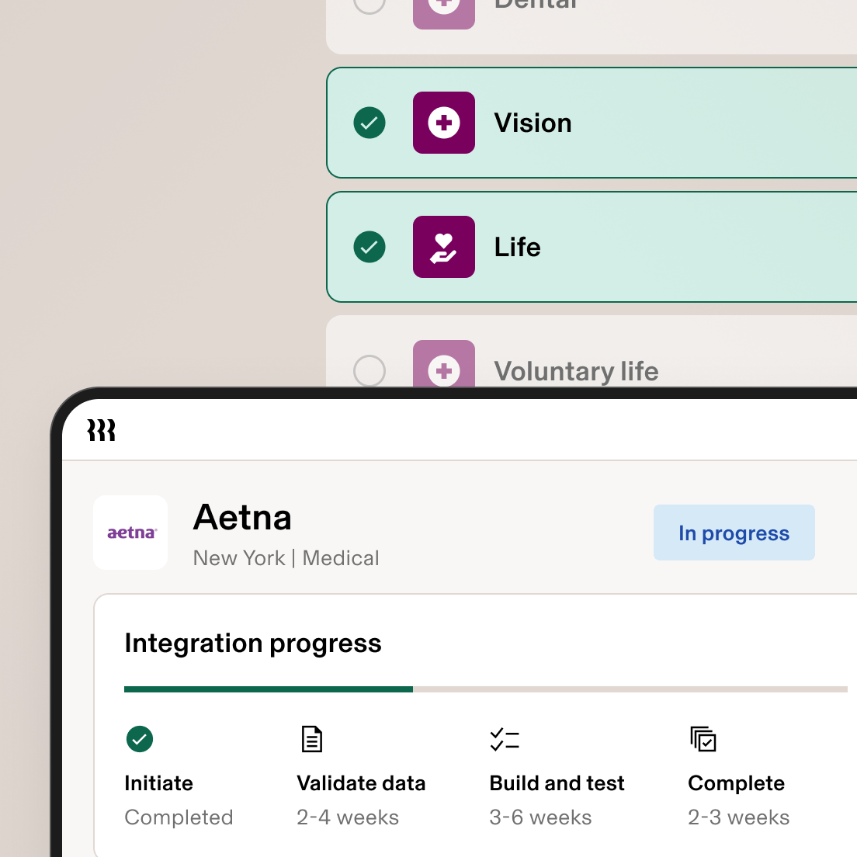
Task: Click the green Initiate completed checkmark
Action: (x=140, y=739)
